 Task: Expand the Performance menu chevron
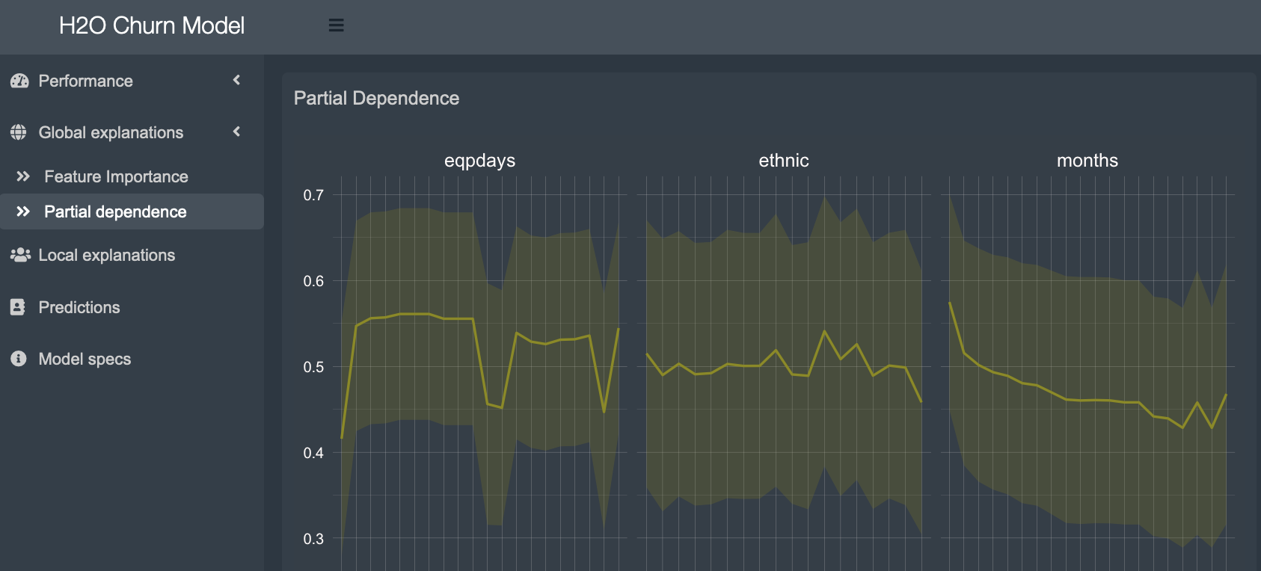point(236,80)
